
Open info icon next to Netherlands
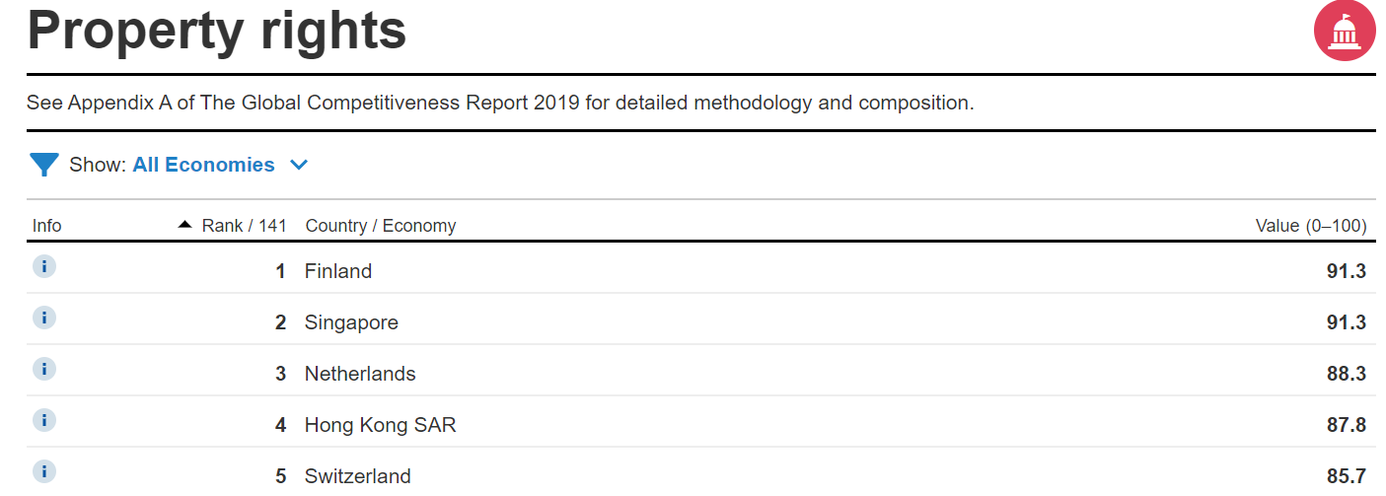point(44,369)
